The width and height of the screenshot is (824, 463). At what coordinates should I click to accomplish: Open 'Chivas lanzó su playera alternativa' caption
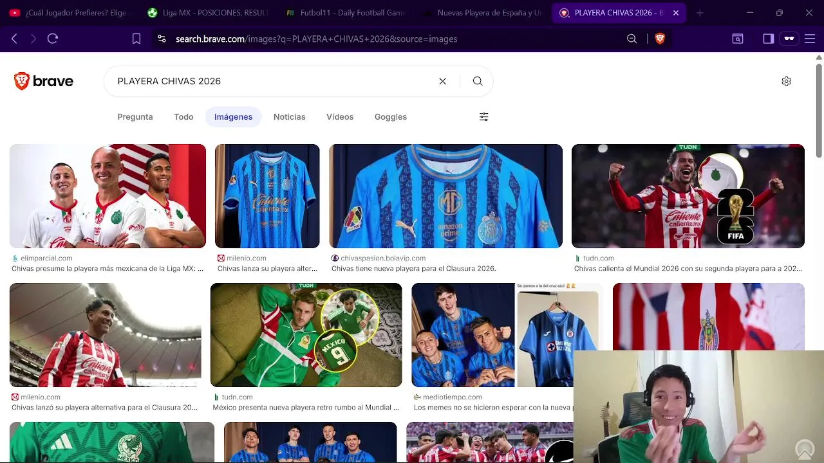pyautogui.click(x=105, y=407)
